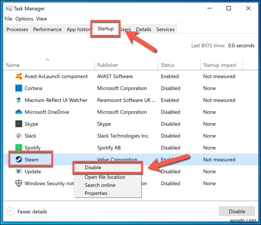Click the Avast AvLaunch component icon
The width and height of the screenshot is (261, 225).
click(x=19, y=77)
